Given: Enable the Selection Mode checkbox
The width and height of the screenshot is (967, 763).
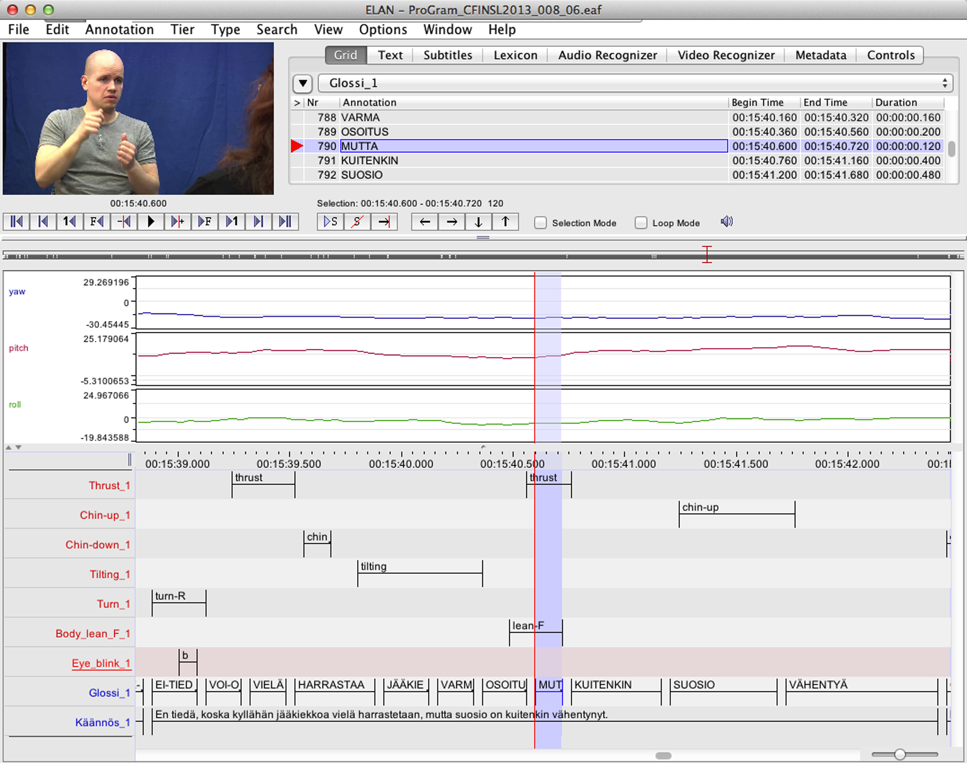Looking at the screenshot, I should pyautogui.click(x=540, y=223).
